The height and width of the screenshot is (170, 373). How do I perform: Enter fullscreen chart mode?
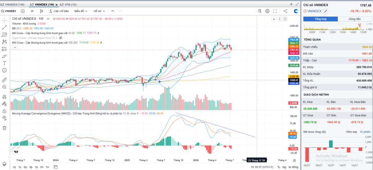(x=275, y=11)
